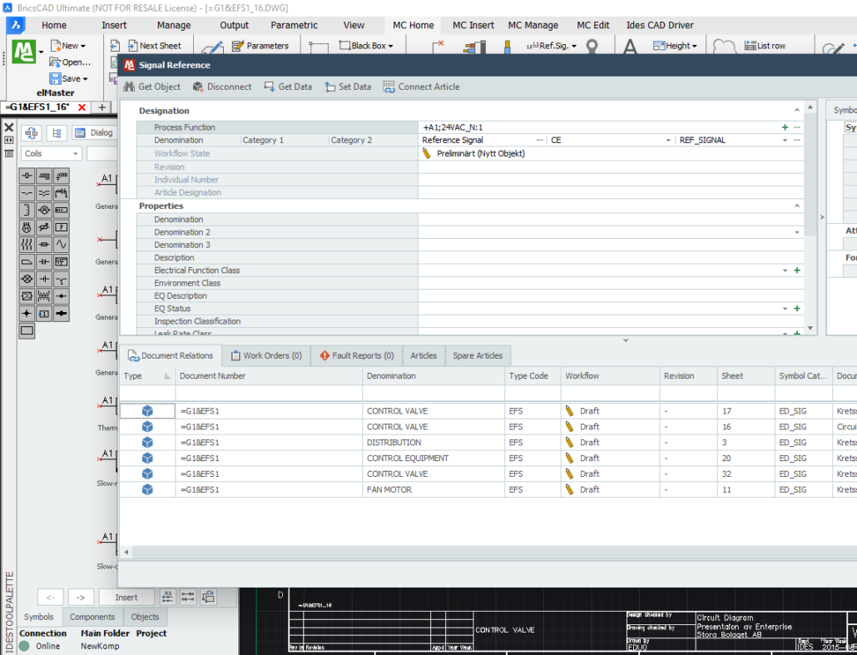The height and width of the screenshot is (655, 857).
Task: Click the palette tree structure icon
Action: [x=57, y=133]
